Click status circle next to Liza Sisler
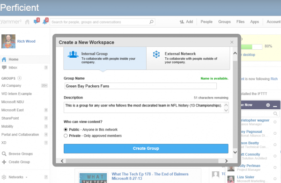The image size is (281, 183). coord(275,179)
